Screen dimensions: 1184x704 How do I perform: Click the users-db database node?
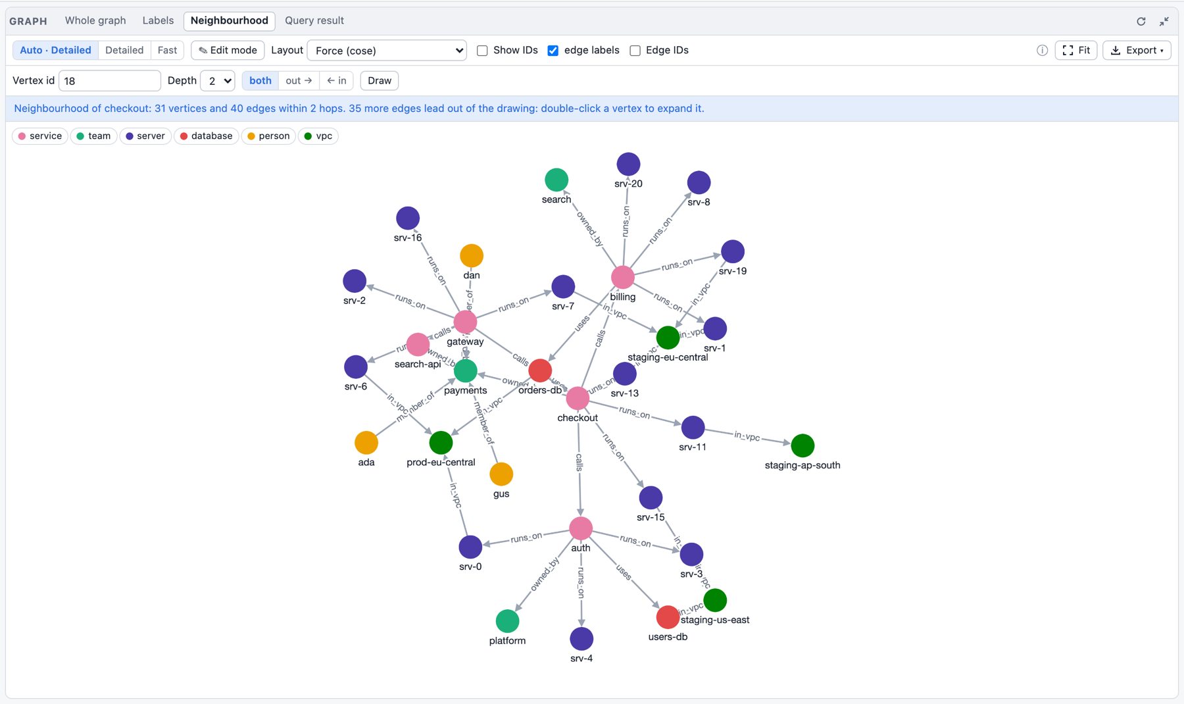(x=668, y=617)
